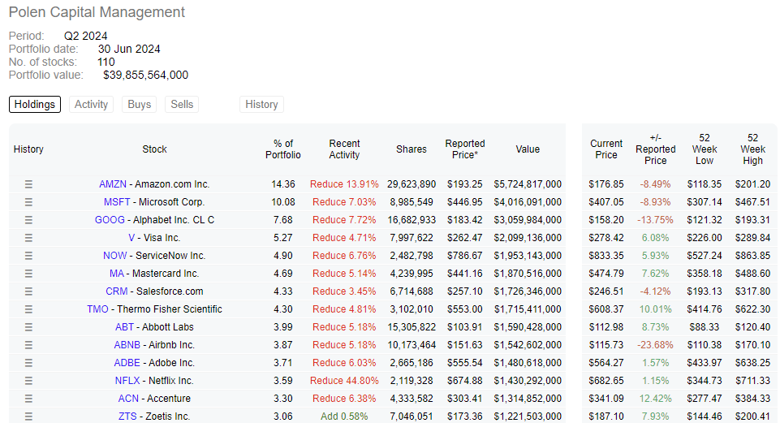Switch to the Buys tab

140,105
